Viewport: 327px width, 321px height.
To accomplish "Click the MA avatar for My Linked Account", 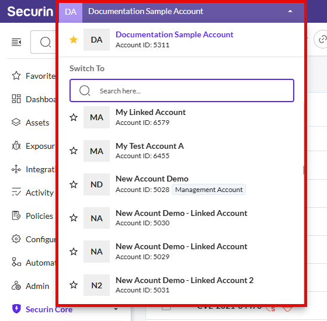I will (96, 117).
